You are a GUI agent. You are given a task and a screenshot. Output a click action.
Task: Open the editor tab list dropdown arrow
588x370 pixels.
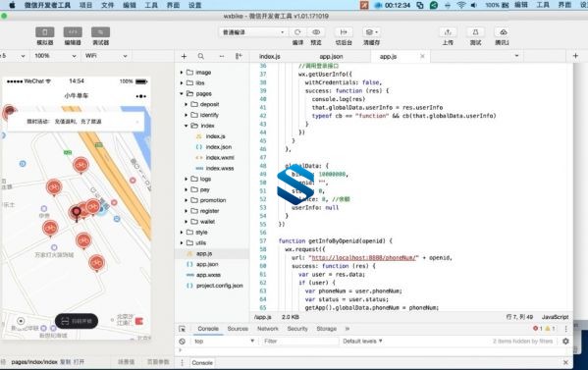(x=516, y=56)
